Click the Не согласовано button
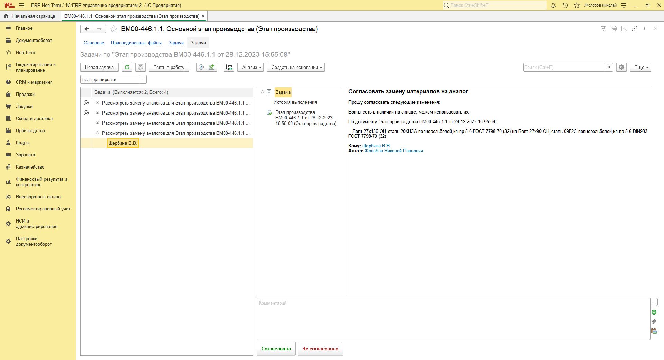 pyautogui.click(x=320, y=349)
